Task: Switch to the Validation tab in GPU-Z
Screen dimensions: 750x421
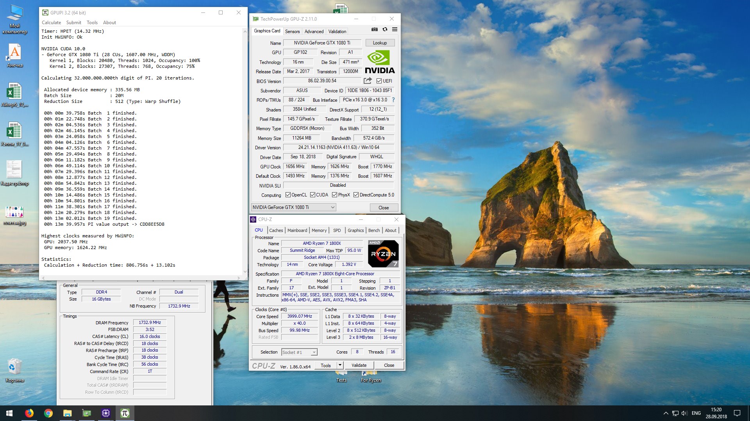Action: [337, 32]
